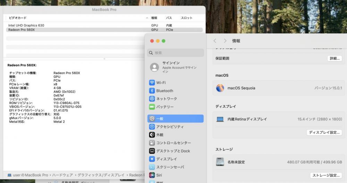347x183 pixels.
Task: Select Intel UHD Graphics 630 row
Action: 104,25
